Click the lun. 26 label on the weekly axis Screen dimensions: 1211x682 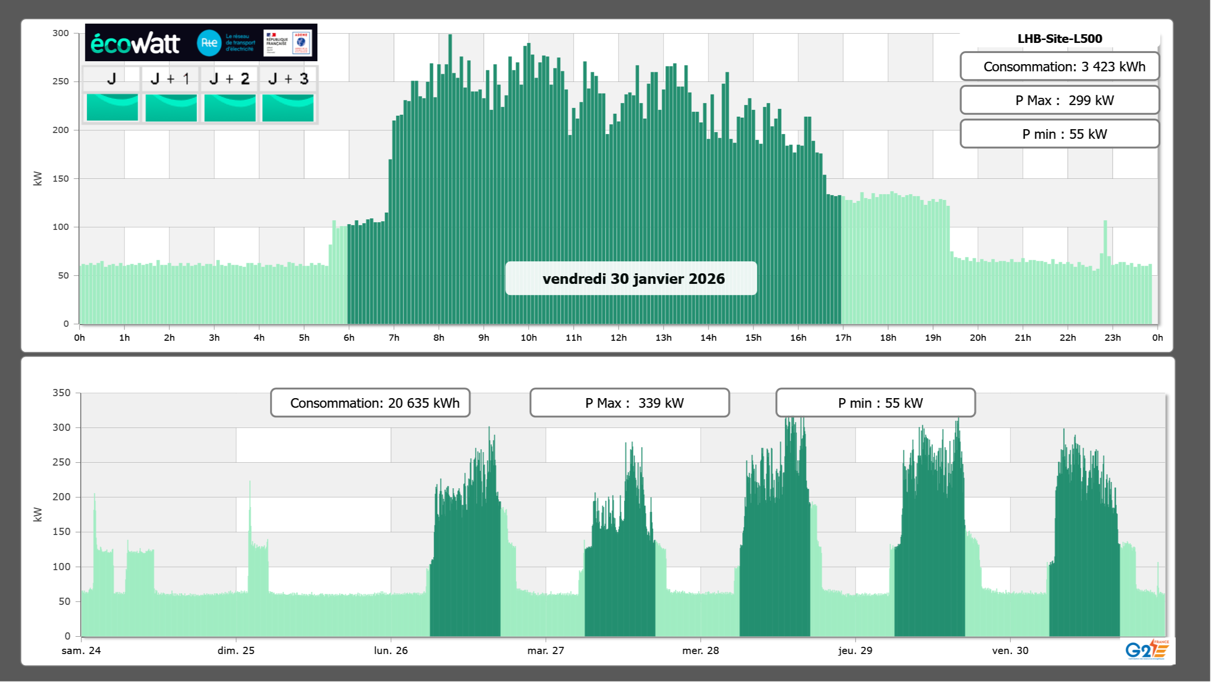coord(391,651)
